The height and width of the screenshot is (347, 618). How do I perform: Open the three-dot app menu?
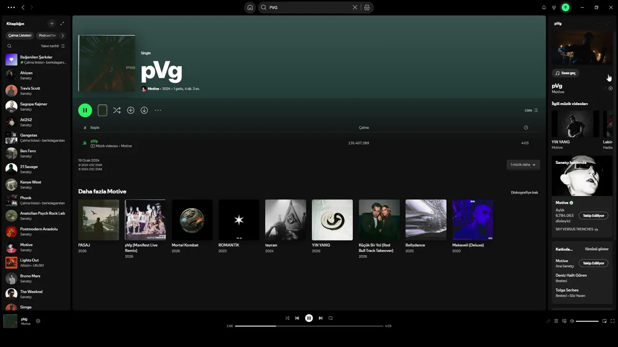[11, 7]
